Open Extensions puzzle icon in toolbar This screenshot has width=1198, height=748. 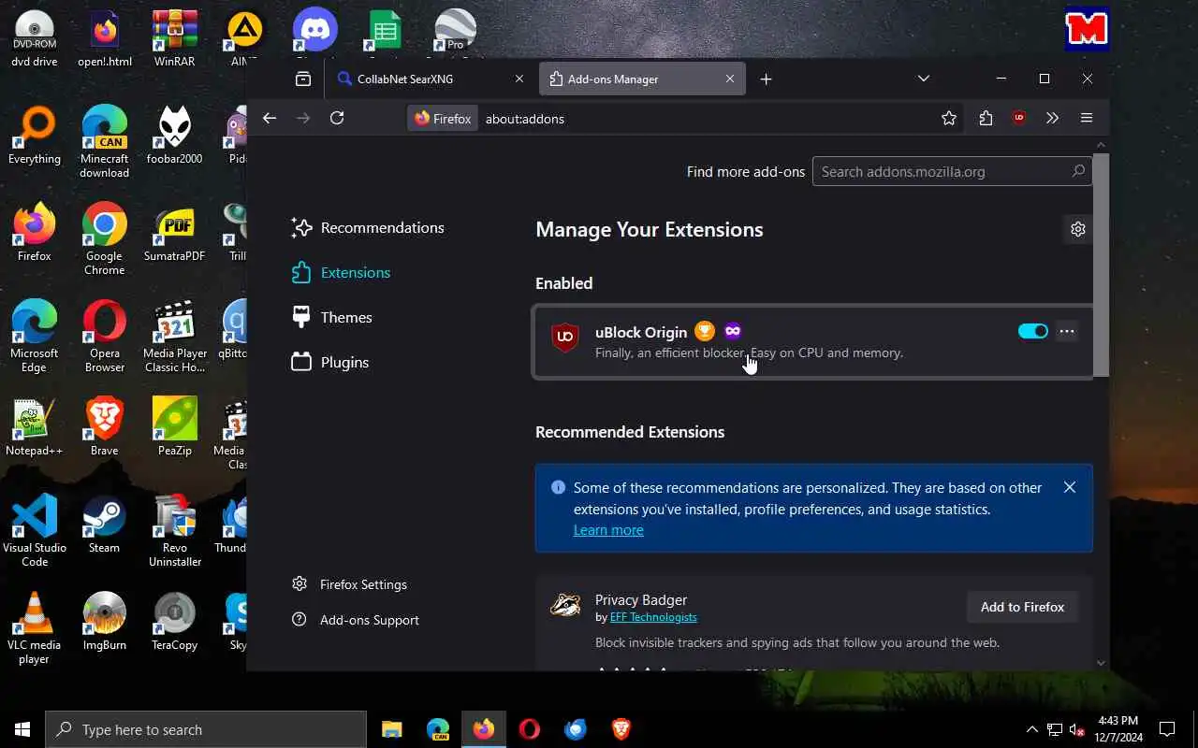[x=986, y=118]
